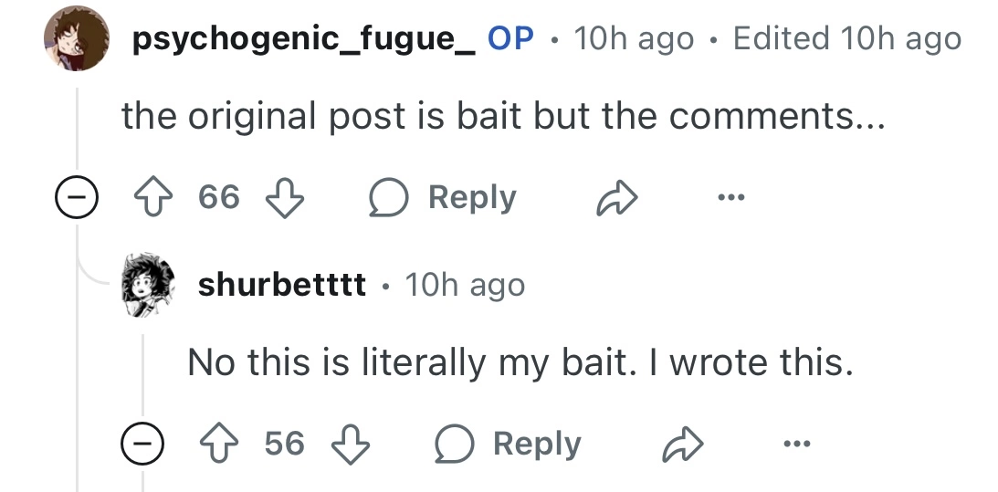Open more options for psychogenic_fugue_'s comment

tap(730, 198)
